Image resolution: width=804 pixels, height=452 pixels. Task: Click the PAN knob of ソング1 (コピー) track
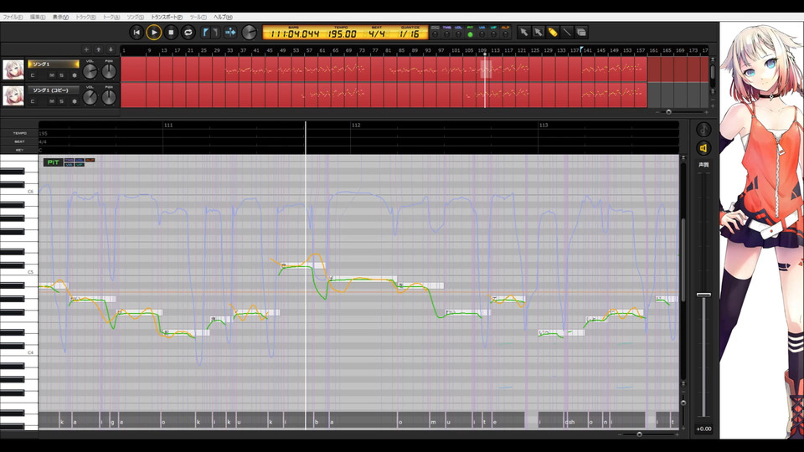pos(109,97)
